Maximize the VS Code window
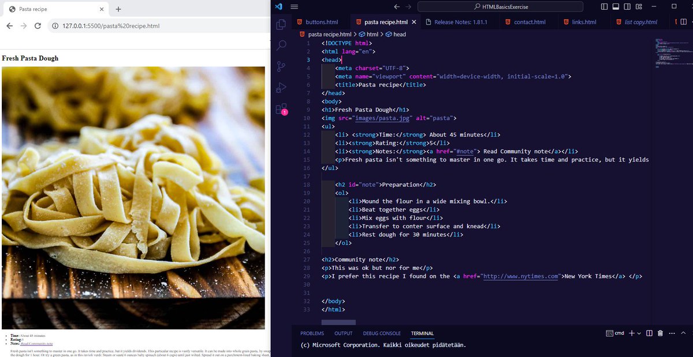The height and width of the screenshot is (357, 693). [x=674, y=7]
